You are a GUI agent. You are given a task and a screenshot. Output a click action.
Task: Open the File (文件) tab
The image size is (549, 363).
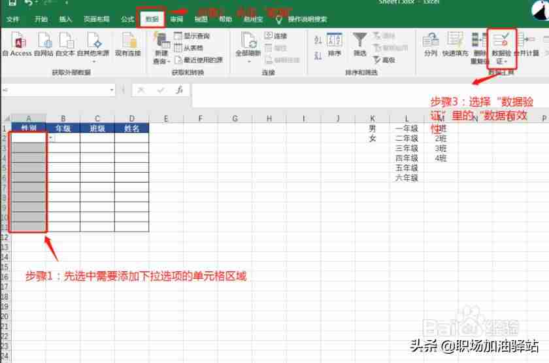pyautogui.click(x=13, y=19)
